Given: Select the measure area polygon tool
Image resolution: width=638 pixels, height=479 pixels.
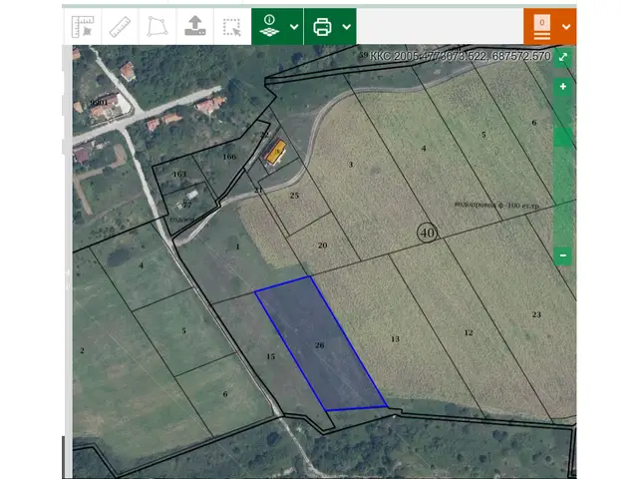Looking at the screenshot, I should 157,27.
